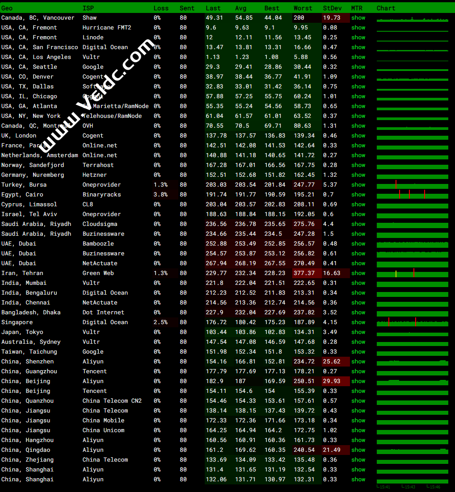The height and width of the screenshot is (492, 455).
Task: Click the StDev column header
Action: pos(332,8)
